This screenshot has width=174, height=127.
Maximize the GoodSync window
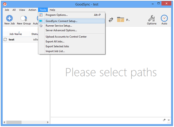159,3
